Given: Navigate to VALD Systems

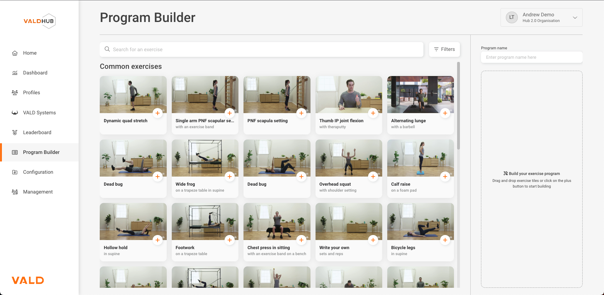Looking at the screenshot, I should pos(39,113).
